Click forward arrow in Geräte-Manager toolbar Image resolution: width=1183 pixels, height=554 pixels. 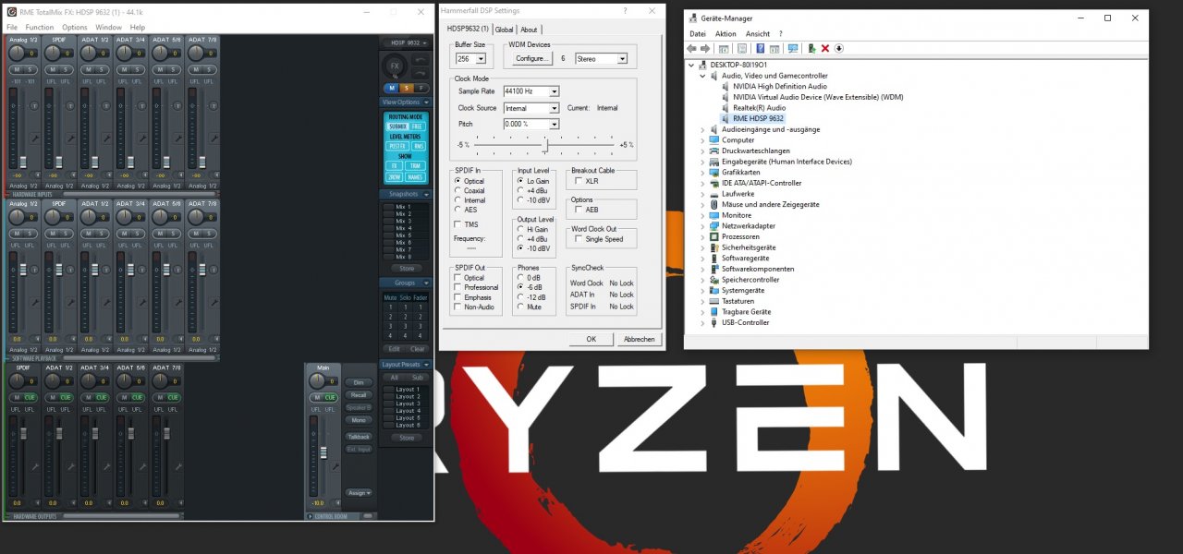pos(705,48)
